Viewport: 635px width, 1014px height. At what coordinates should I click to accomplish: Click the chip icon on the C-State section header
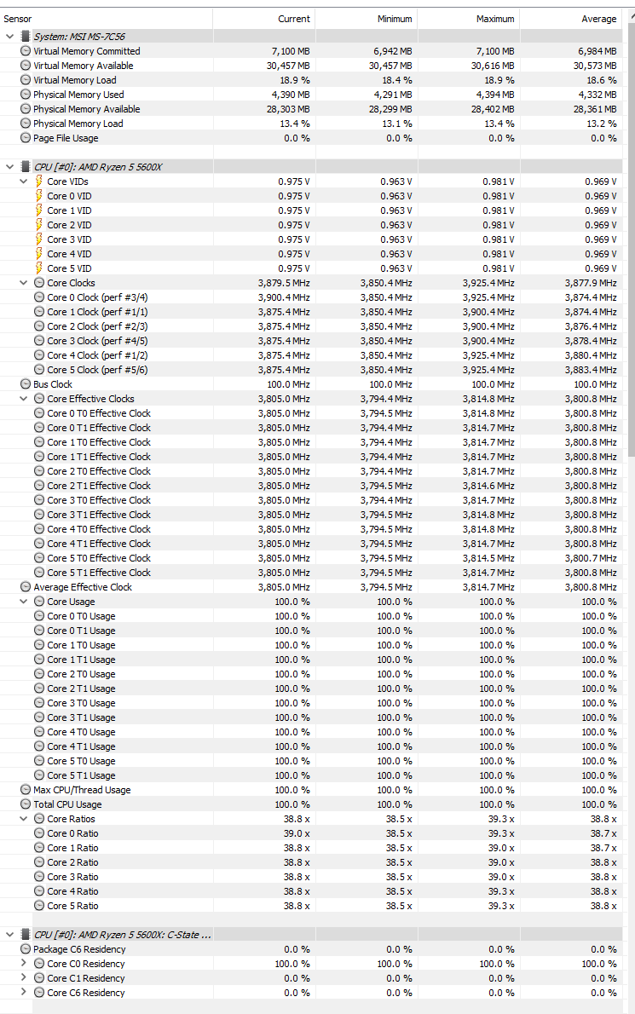(26, 935)
